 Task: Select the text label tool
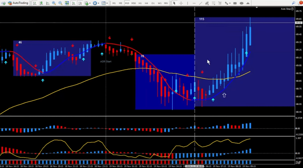tap(220, 3)
